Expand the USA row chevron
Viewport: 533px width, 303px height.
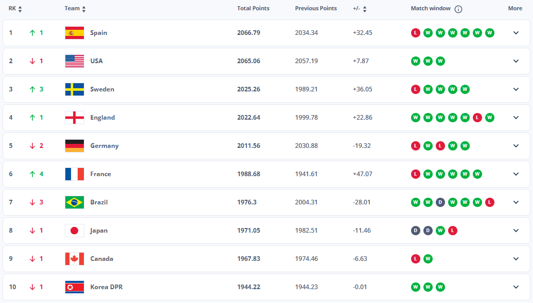coord(516,61)
